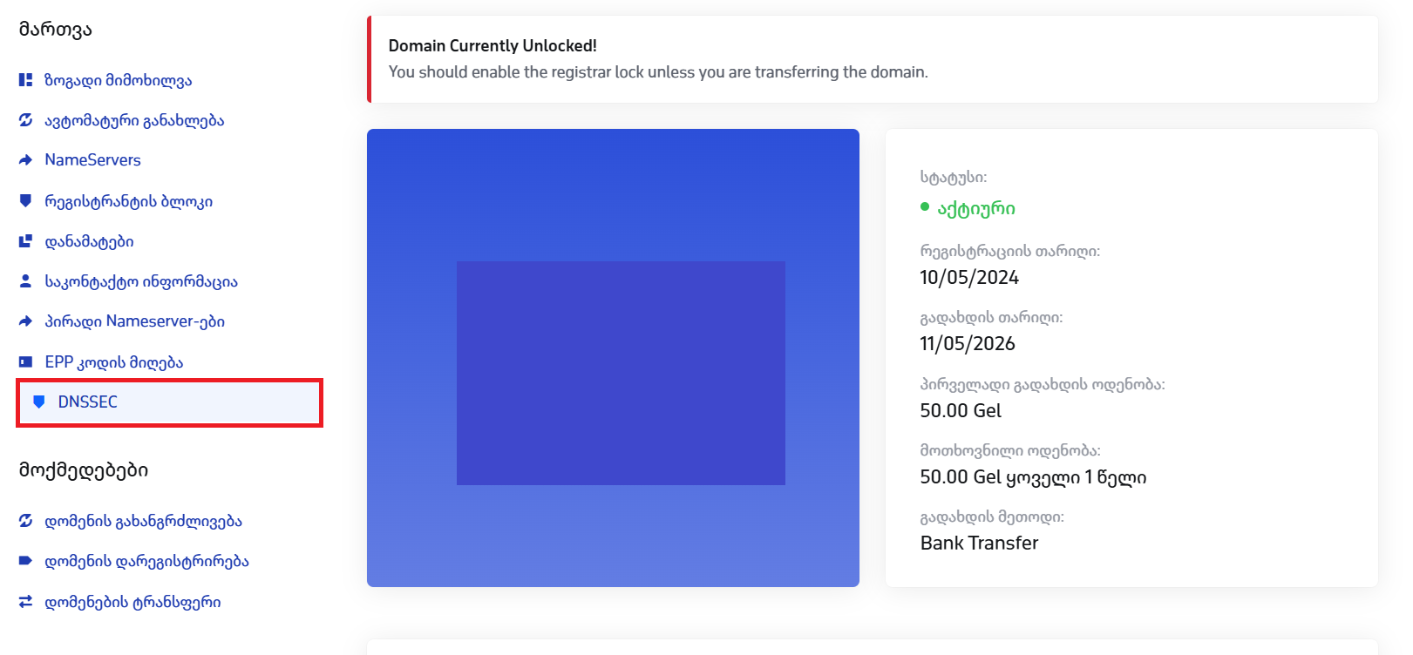Screen dimensions: 1413x655
Task: Click the arrow icon beside NameServers
Action: pyautogui.click(x=26, y=160)
